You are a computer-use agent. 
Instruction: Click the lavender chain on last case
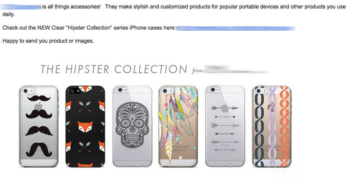(272, 127)
